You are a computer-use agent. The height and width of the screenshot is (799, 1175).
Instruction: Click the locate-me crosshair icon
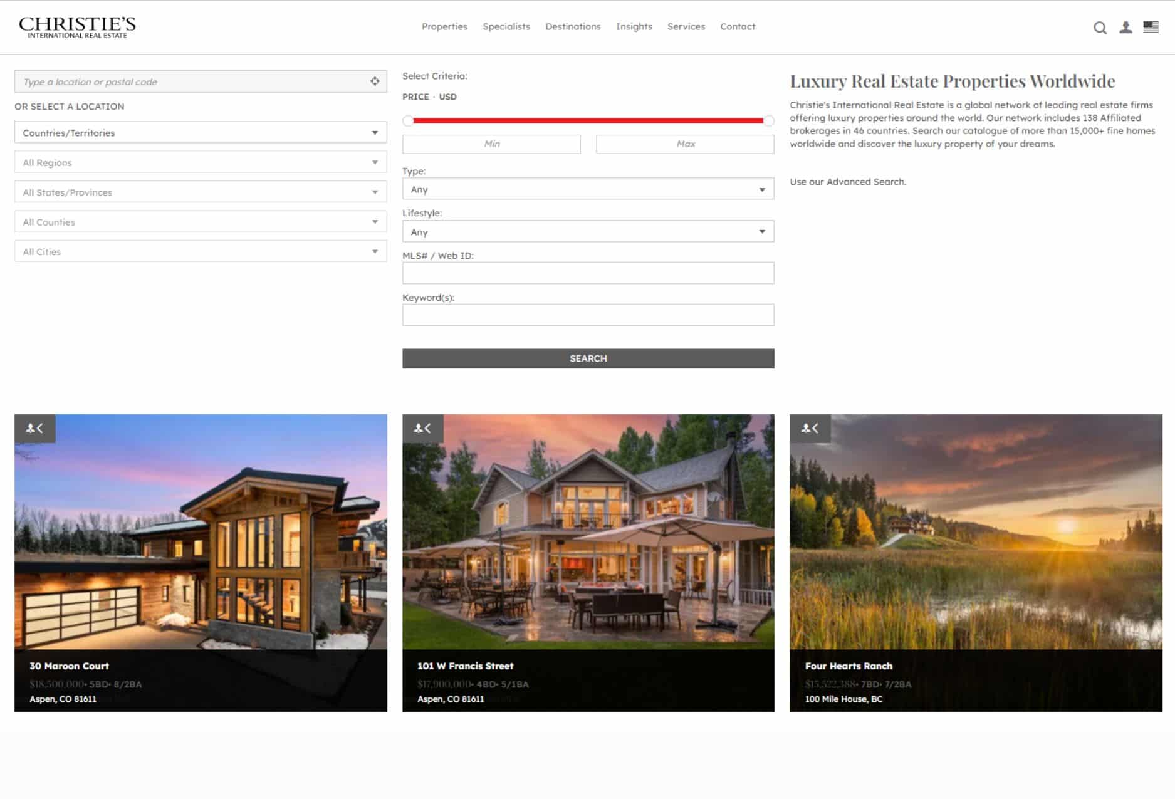(375, 81)
